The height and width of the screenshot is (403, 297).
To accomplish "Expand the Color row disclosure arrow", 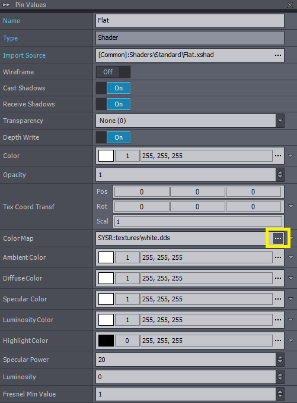I will click(290, 156).
